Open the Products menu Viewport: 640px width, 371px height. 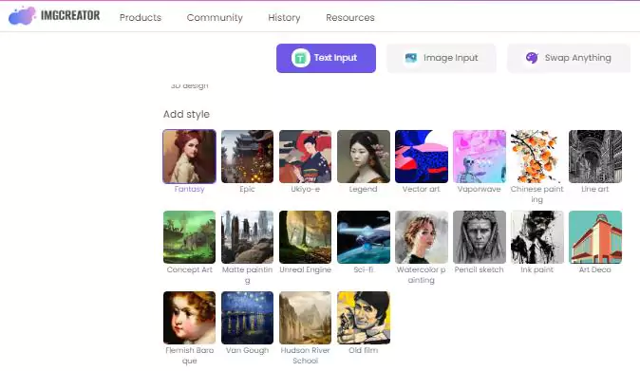click(x=141, y=17)
